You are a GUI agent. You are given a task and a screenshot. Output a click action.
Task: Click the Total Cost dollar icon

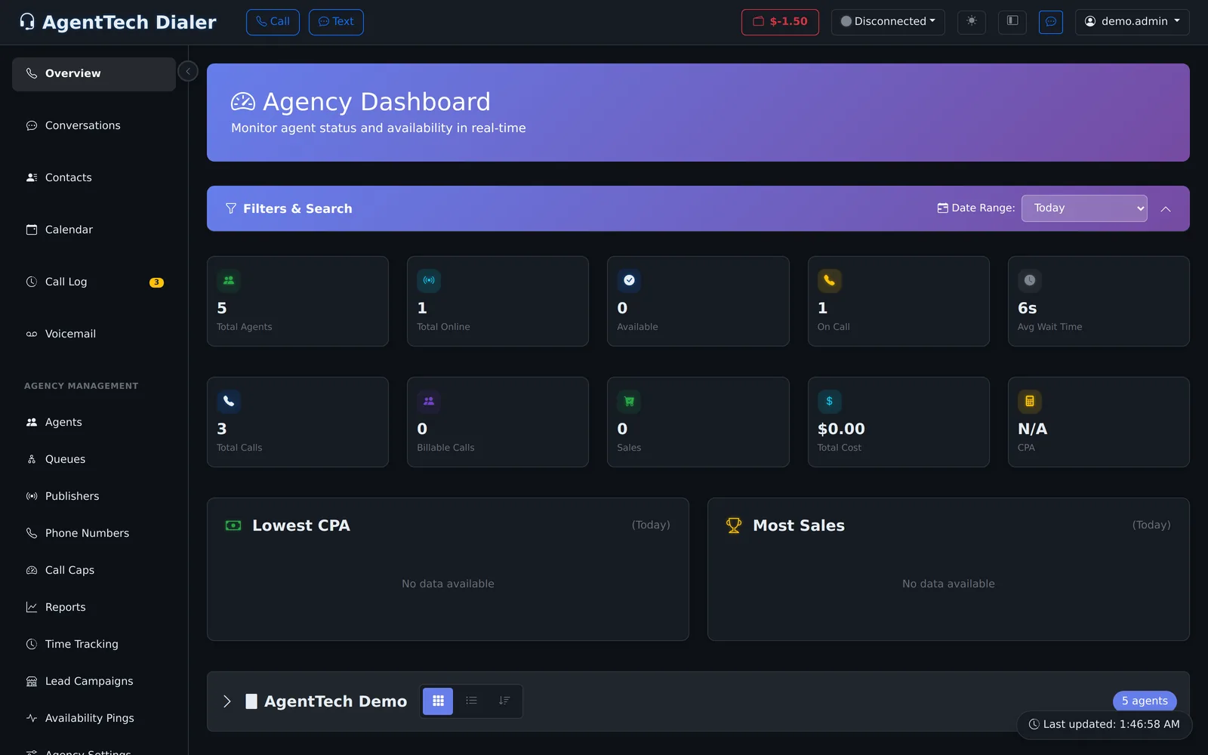(x=829, y=401)
